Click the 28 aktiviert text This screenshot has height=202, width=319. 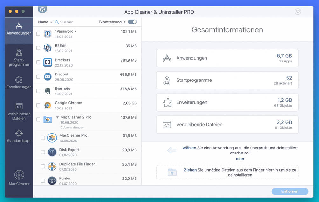click(x=283, y=83)
